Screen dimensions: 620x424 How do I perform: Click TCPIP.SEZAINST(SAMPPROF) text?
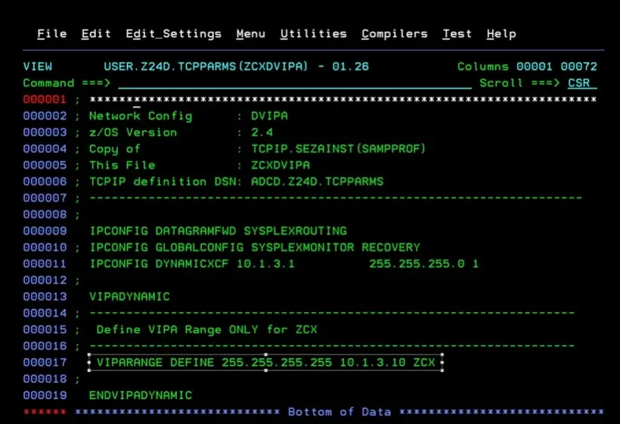[339, 149]
